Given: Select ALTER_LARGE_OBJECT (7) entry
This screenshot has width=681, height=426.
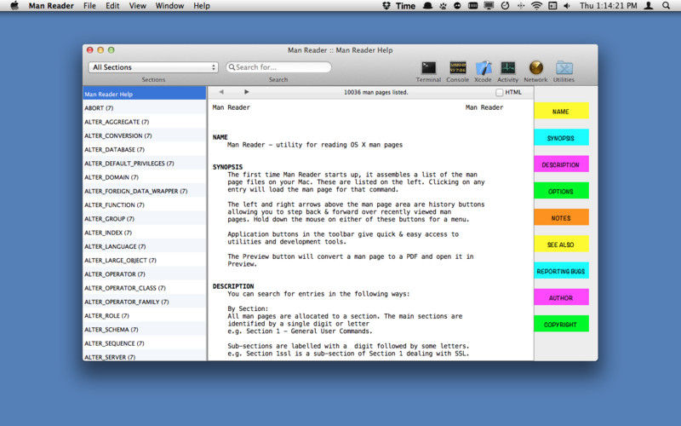Looking at the screenshot, I should point(144,261).
